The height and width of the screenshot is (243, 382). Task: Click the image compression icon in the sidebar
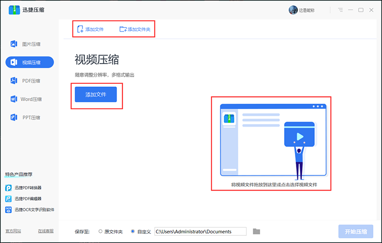(14, 44)
